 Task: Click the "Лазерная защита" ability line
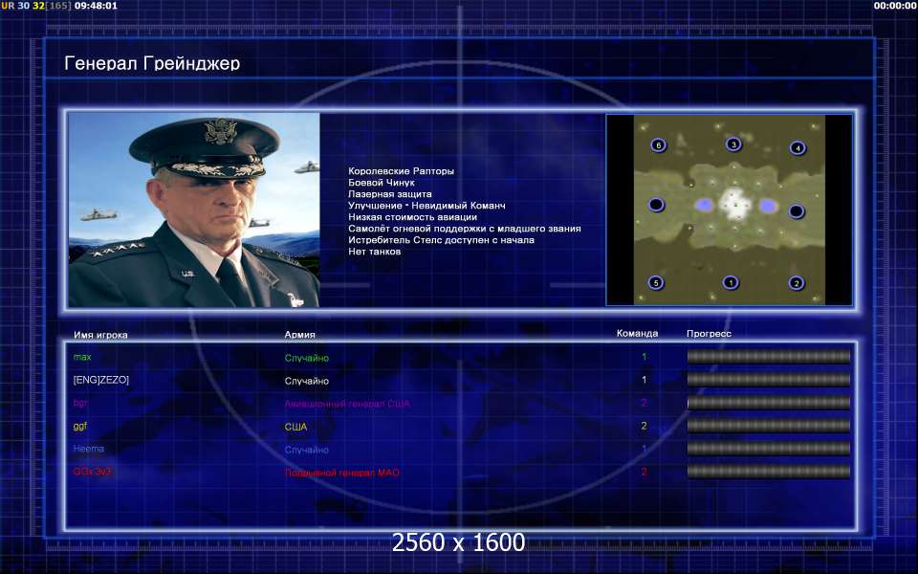[x=390, y=194]
